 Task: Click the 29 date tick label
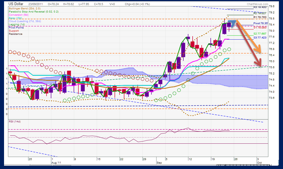(x=144, y=159)
